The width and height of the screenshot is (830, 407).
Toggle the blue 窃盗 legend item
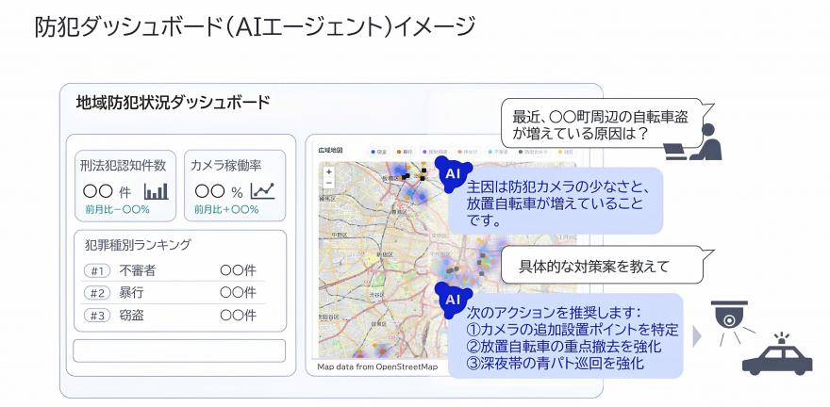point(379,152)
